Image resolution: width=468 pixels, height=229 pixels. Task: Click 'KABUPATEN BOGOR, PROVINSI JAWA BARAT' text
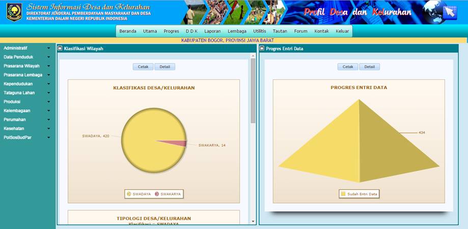tap(228, 40)
